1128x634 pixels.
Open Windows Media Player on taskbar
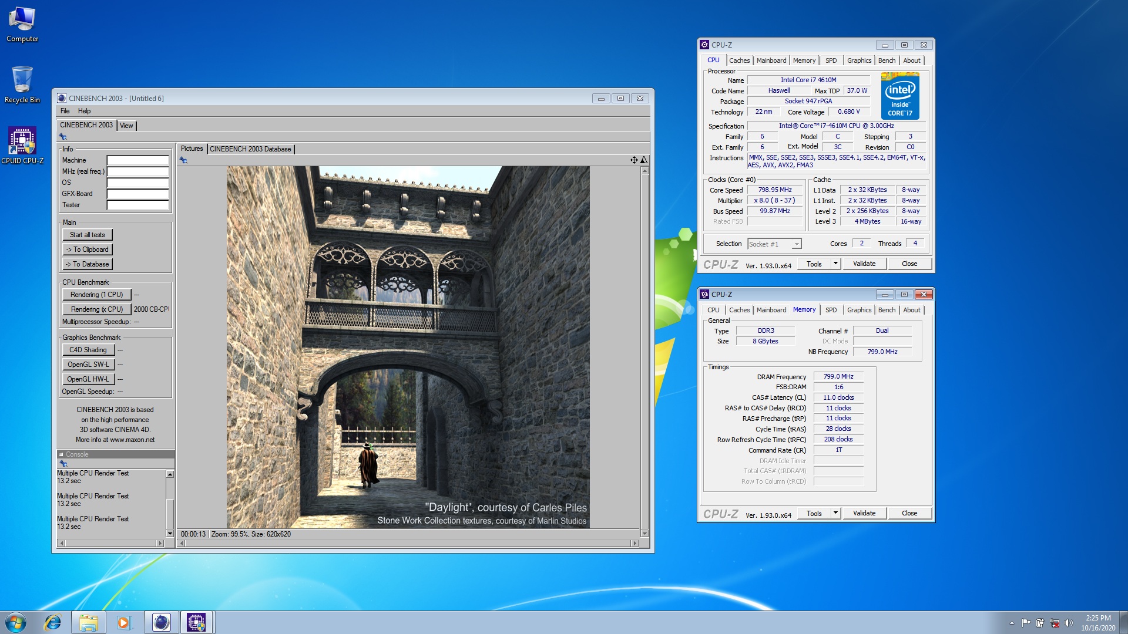(124, 622)
